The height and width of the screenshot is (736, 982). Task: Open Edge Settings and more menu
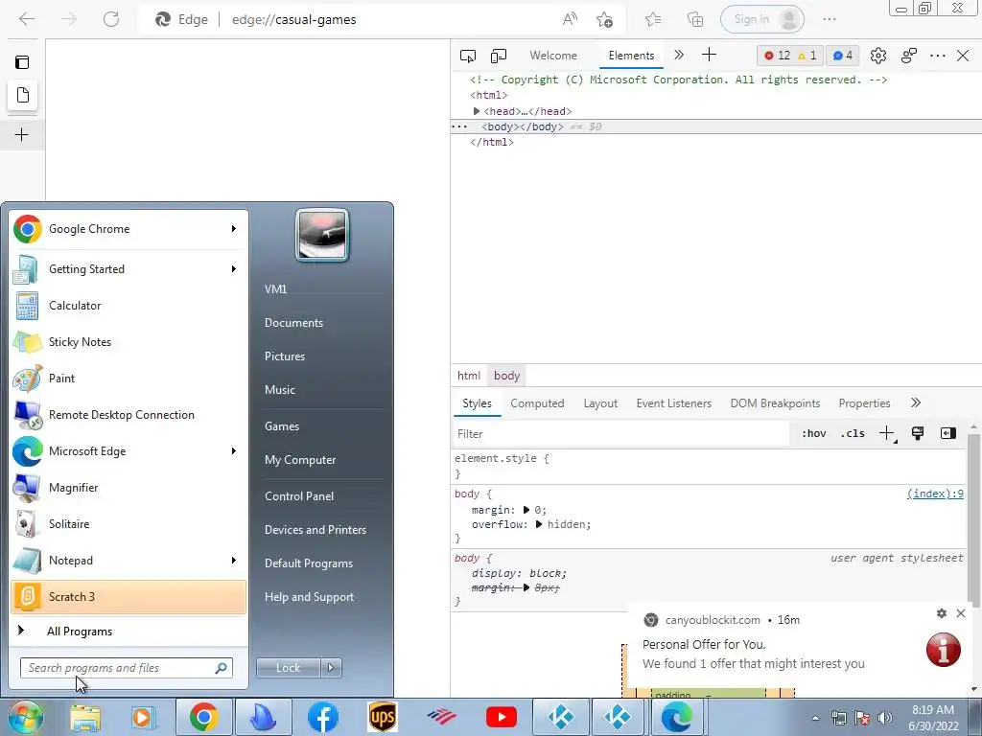[x=830, y=19]
